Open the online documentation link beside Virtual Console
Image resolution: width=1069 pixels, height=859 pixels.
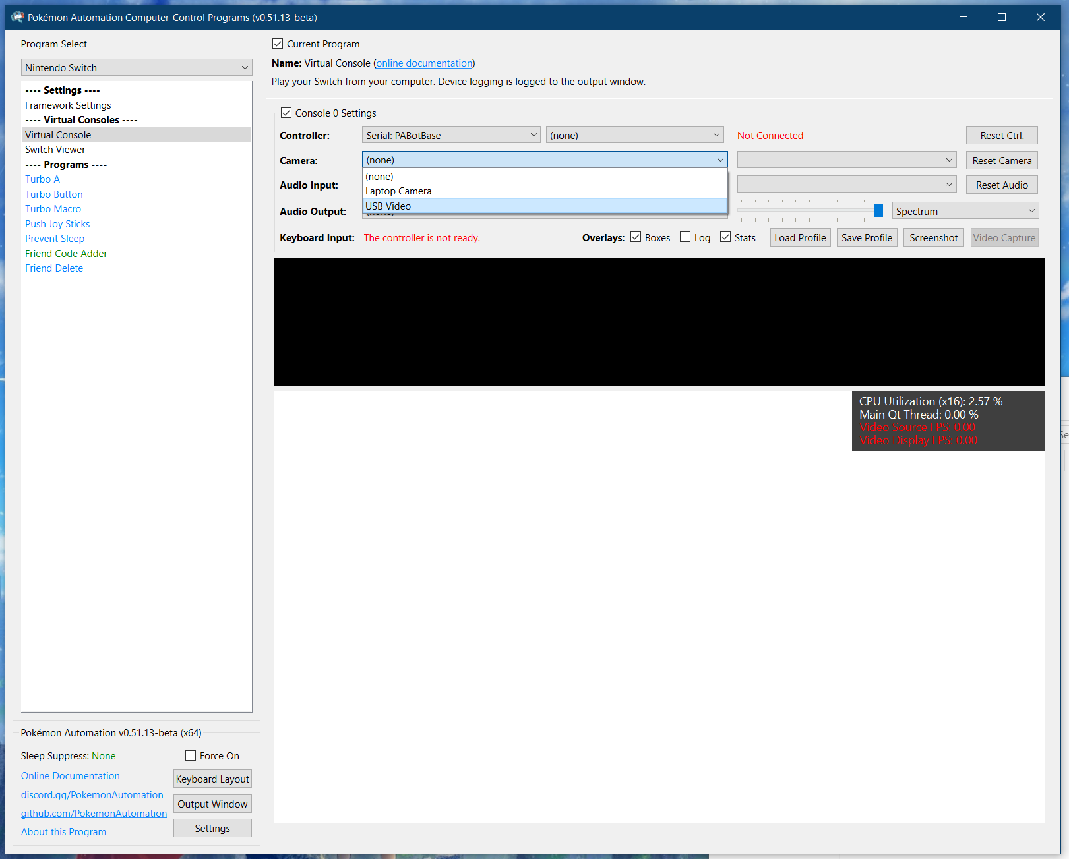pyautogui.click(x=424, y=63)
